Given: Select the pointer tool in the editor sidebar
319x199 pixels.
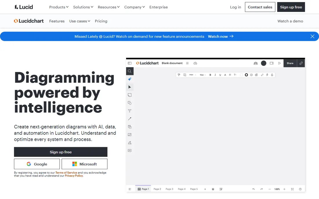Looking at the screenshot, I should click(130, 87).
